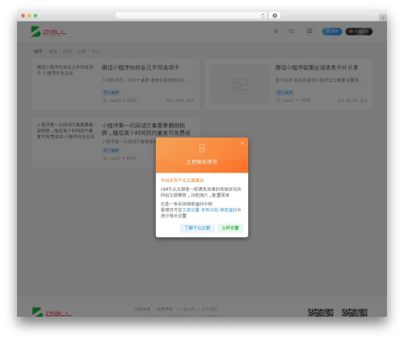Click author avatar on 手写选项卡 card
The image size is (404, 341).
105,101
